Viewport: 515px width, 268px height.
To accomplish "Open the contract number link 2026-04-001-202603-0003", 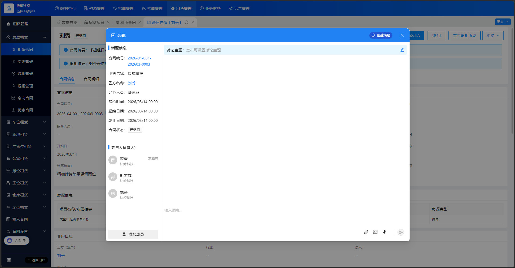I will click(x=139, y=61).
